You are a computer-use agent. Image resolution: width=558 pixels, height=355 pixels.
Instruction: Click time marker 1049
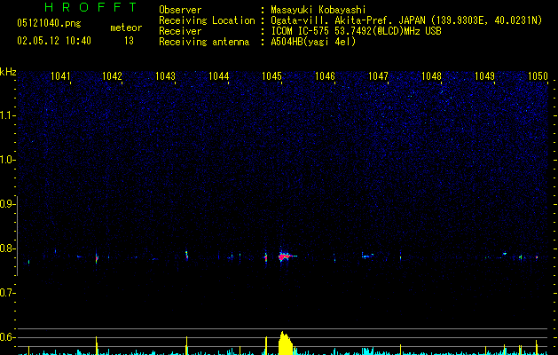click(484, 76)
